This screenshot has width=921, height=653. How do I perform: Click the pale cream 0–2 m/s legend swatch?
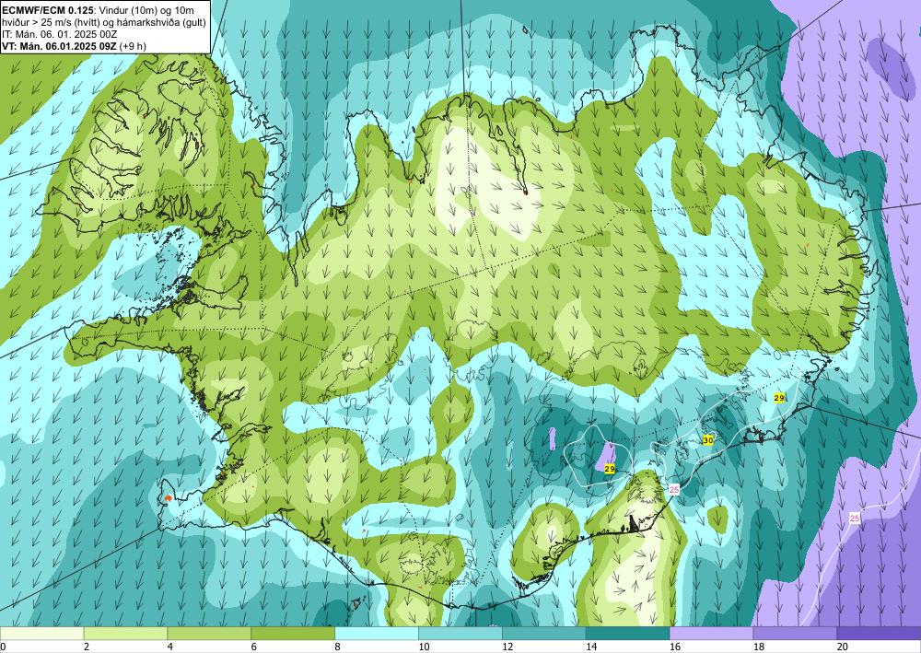(x=41, y=634)
